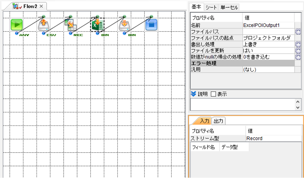This screenshot has height=178, width=304.
Task: Click the ストリーム型 value Record
Action: [273, 138]
